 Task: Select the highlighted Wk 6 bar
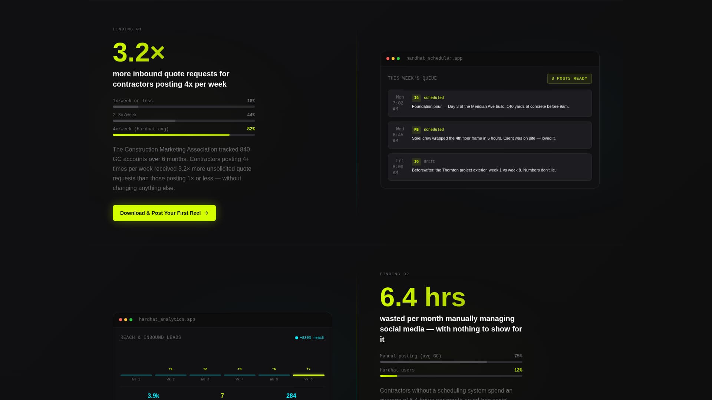click(x=309, y=375)
